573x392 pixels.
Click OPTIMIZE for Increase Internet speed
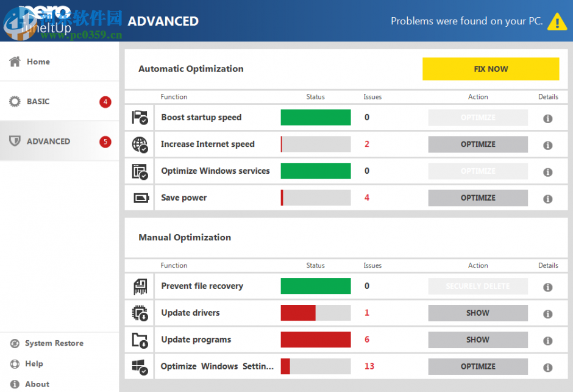tap(478, 144)
